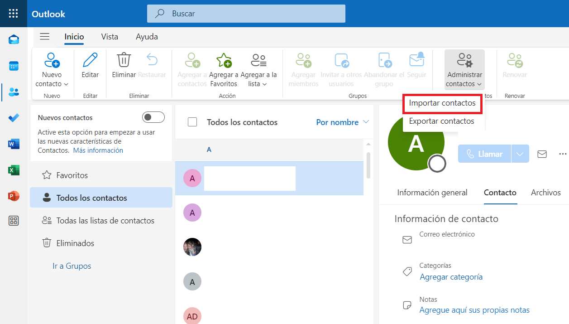This screenshot has height=324, width=569.
Task: Launch Word from the sidebar
Action: (x=14, y=144)
